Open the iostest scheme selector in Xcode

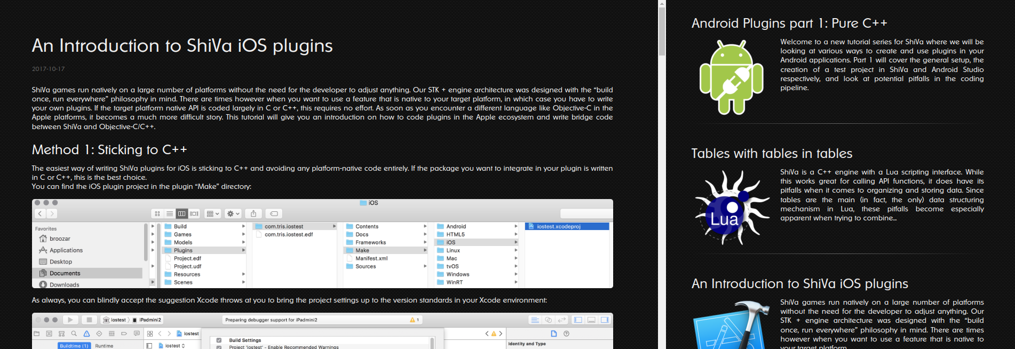(x=115, y=320)
